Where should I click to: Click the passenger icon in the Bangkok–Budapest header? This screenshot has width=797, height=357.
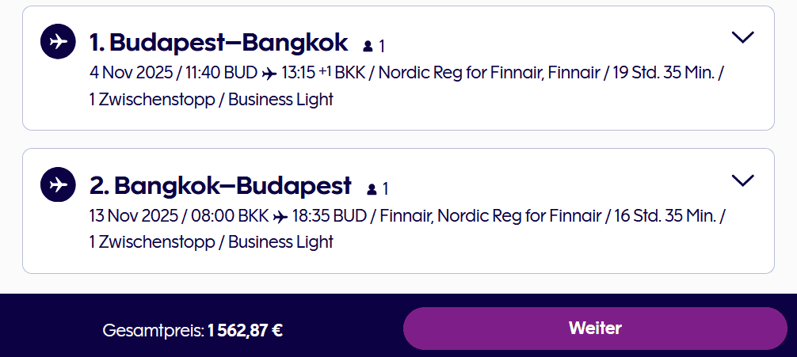click(x=371, y=189)
